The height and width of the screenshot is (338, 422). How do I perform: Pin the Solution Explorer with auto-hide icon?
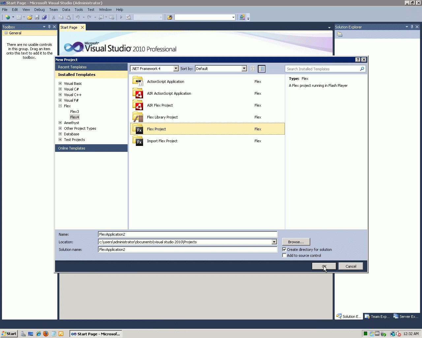[x=412, y=27]
